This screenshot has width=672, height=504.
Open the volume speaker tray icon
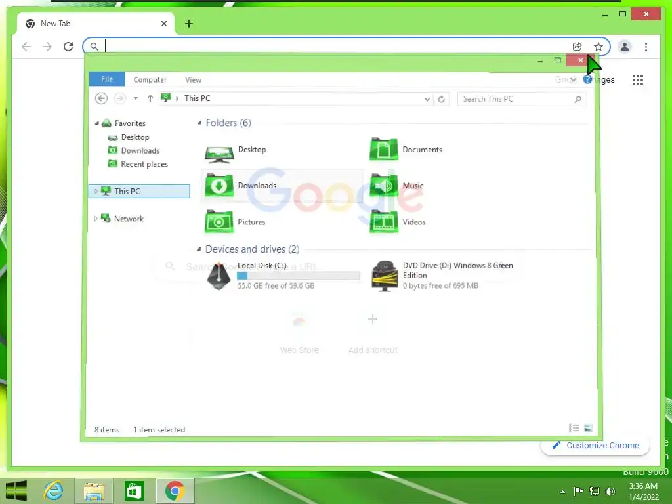pos(610,491)
